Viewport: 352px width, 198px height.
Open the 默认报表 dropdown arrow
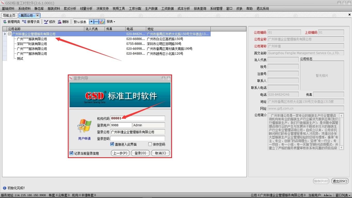tap(91, 22)
